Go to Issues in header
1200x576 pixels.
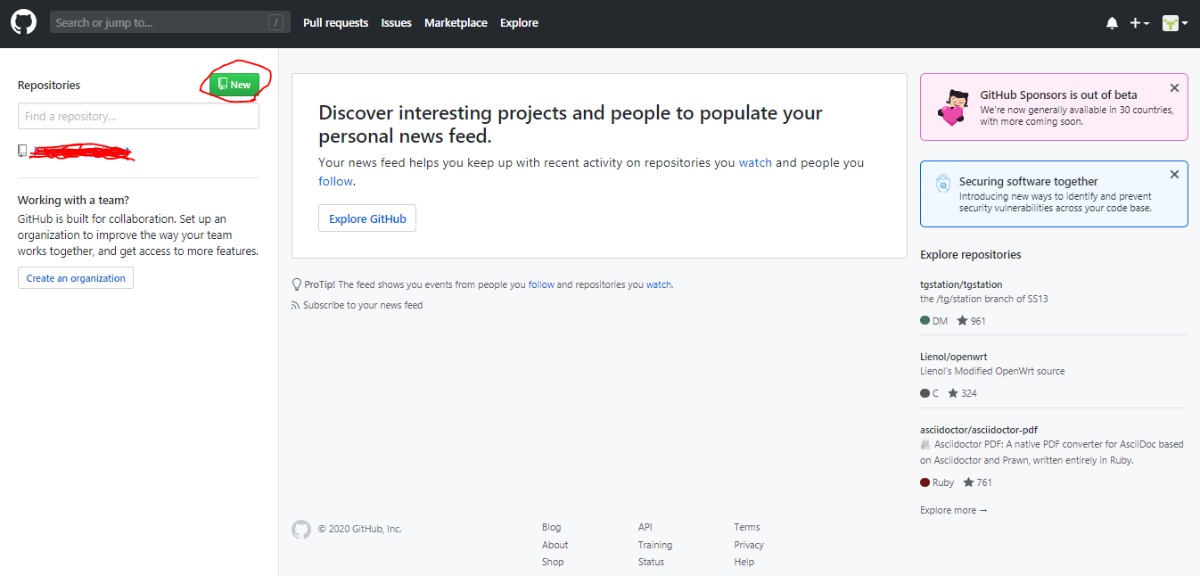tap(396, 23)
